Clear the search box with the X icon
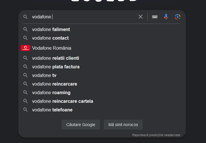The width and height of the screenshot is (206, 143). (141, 17)
